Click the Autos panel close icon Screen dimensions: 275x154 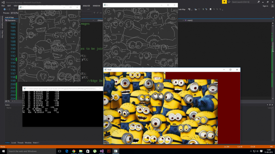[272, 105]
